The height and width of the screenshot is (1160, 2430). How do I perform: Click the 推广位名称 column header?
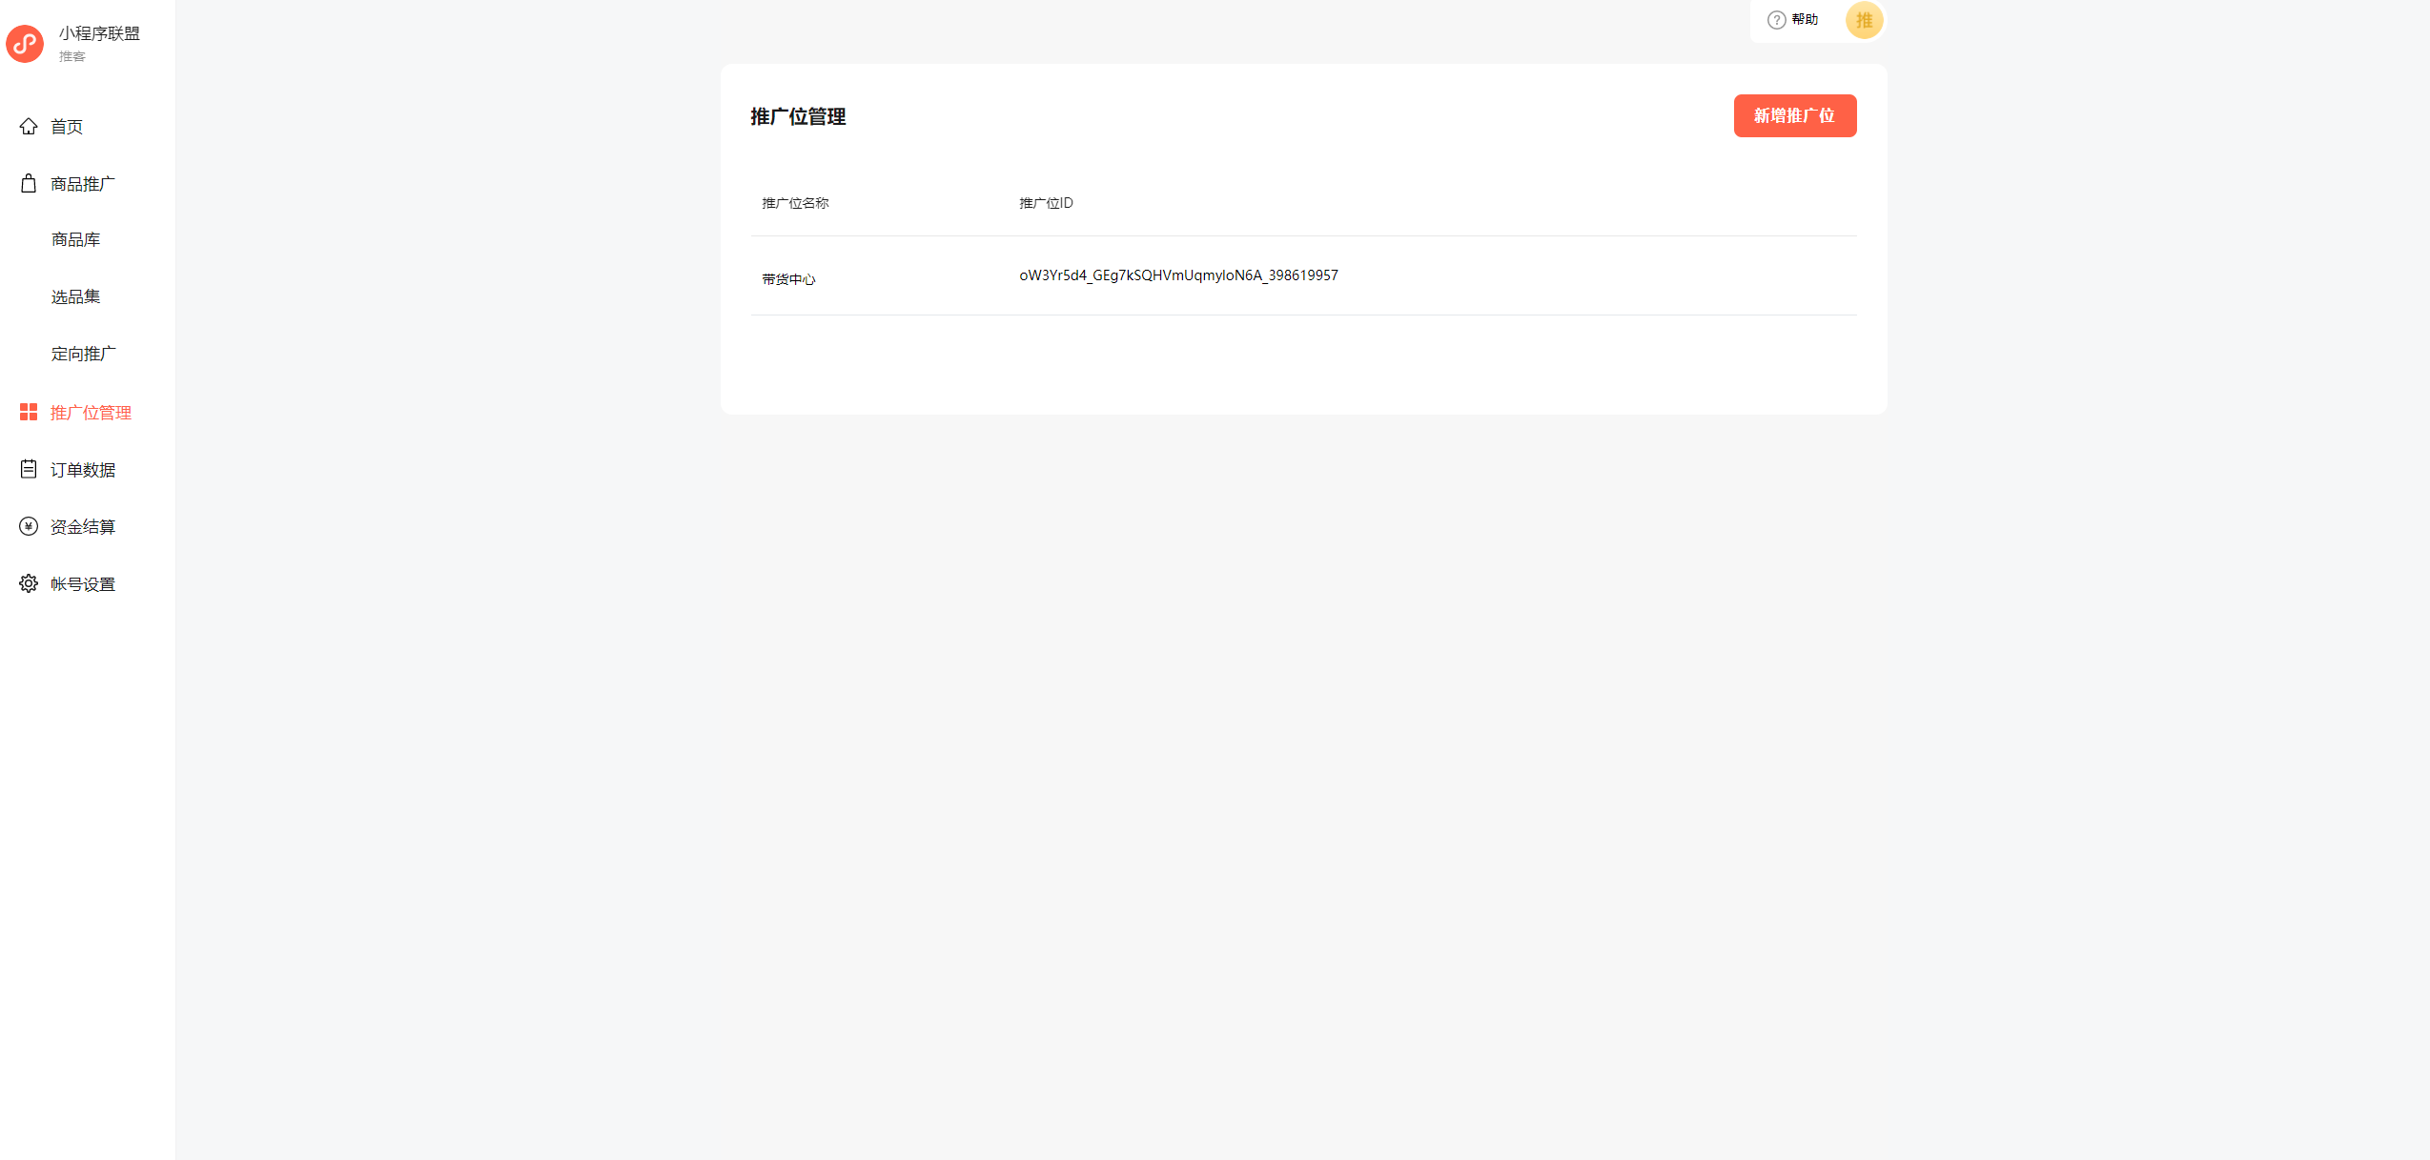pyautogui.click(x=795, y=203)
